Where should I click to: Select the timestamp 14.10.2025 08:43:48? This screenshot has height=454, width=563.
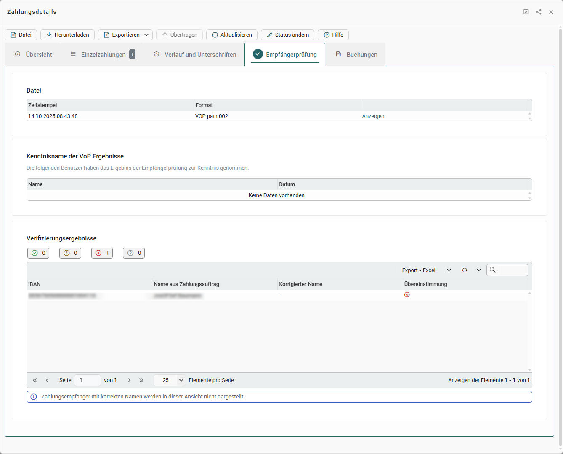(53, 116)
